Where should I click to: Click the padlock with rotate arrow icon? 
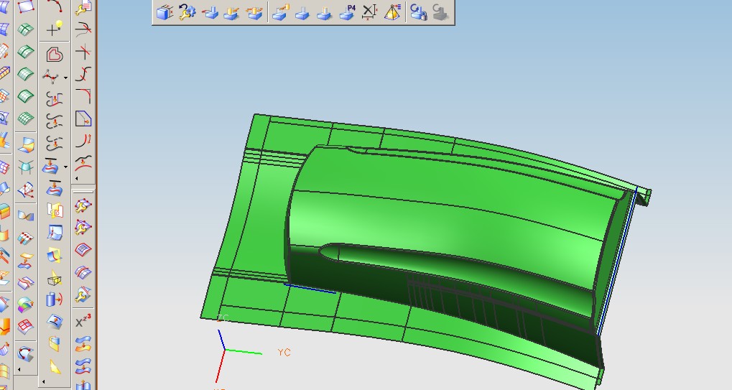pos(418,11)
